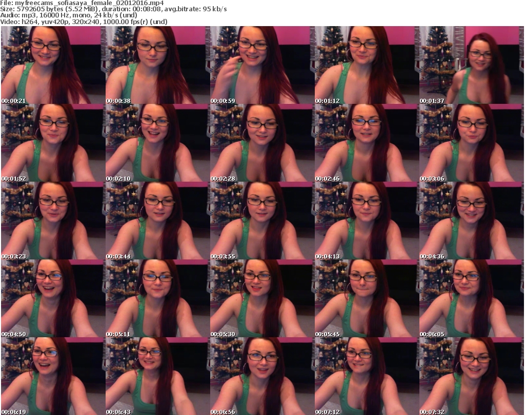525x415 pixels.
Task: Open the frame at timestamp 00:02:10
Action: (158, 143)
